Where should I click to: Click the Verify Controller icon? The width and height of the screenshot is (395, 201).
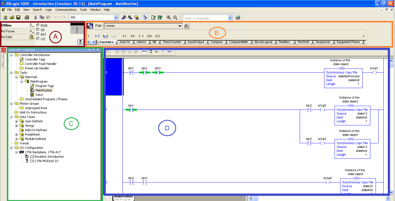[160, 17]
